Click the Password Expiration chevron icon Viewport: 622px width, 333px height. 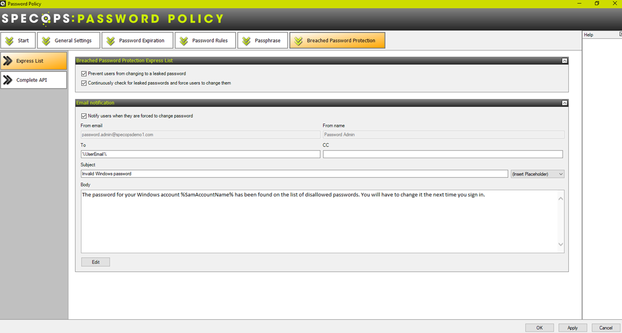(110, 41)
